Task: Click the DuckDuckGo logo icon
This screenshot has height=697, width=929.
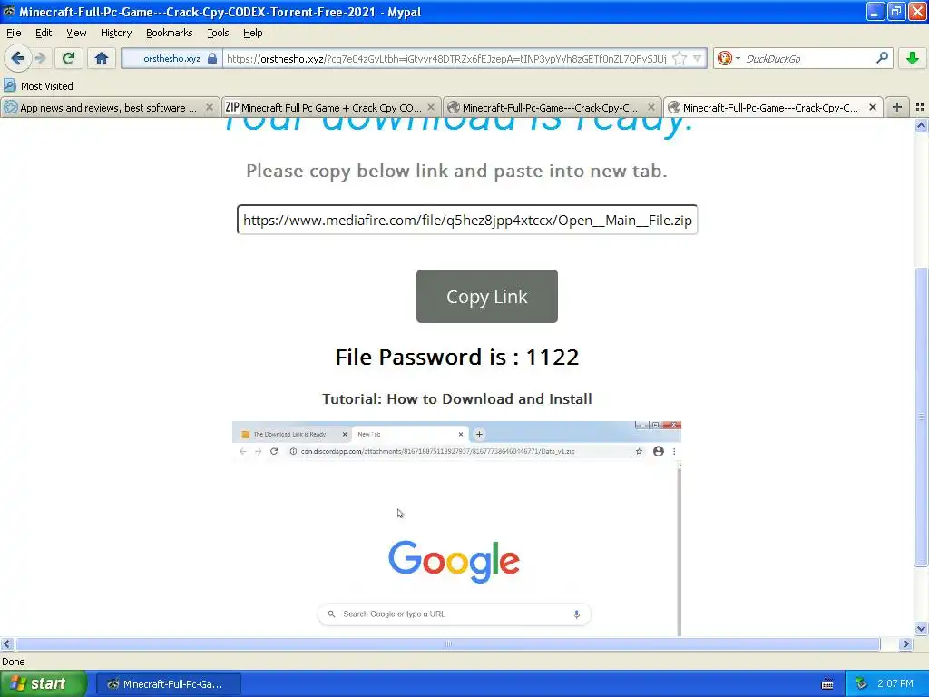Action: click(724, 58)
